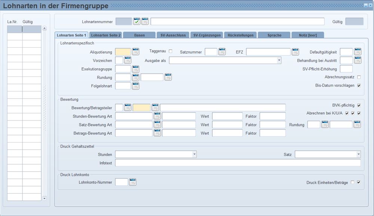This screenshot has height=216, width=374.
Task: Open the Vorzeichen lookup icon
Action: pos(128,60)
